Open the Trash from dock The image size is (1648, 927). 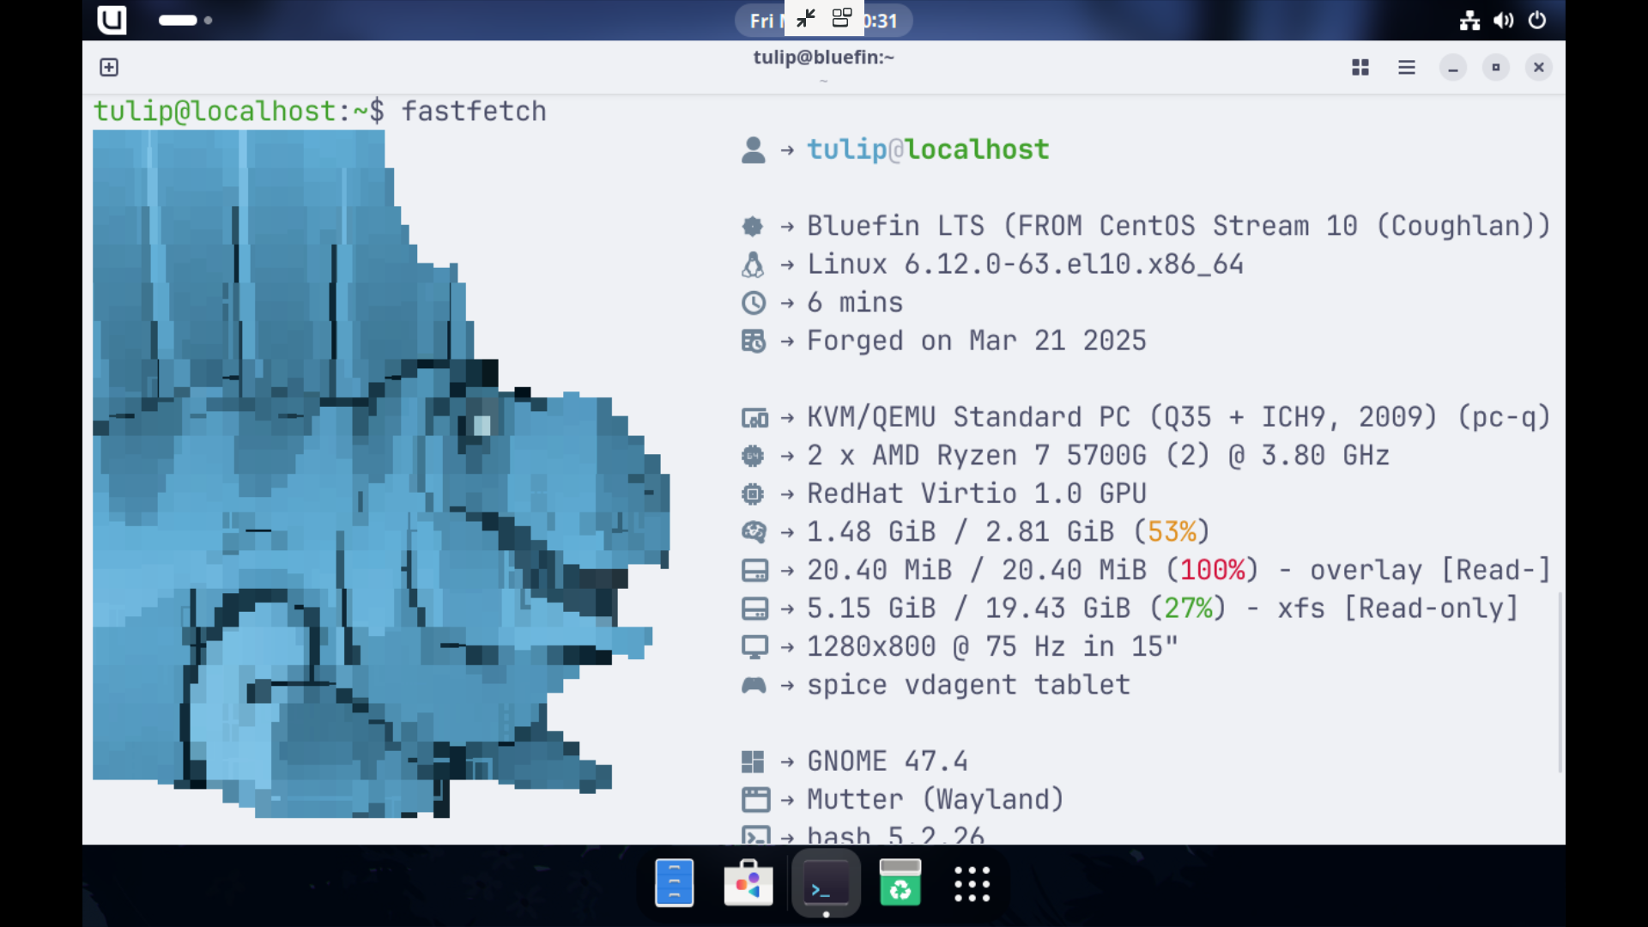point(900,883)
